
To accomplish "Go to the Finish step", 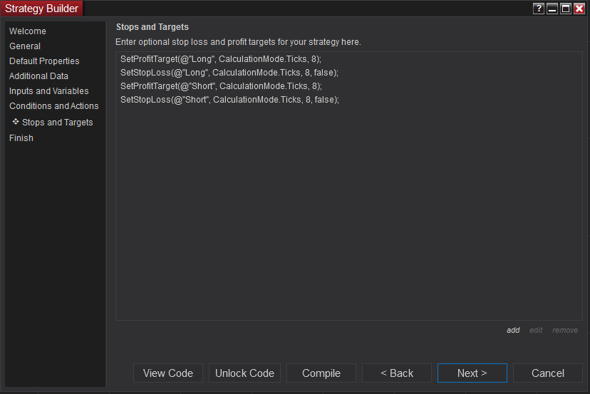I will [21, 138].
